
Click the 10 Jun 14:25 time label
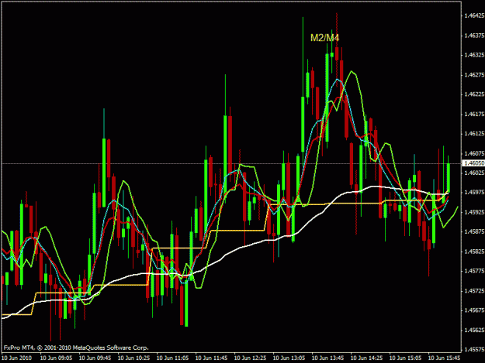coord(366,358)
